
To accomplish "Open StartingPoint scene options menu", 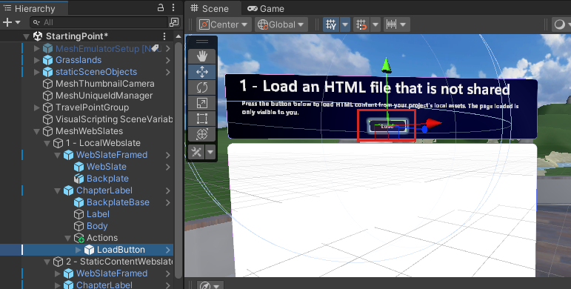I will pos(164,36).
